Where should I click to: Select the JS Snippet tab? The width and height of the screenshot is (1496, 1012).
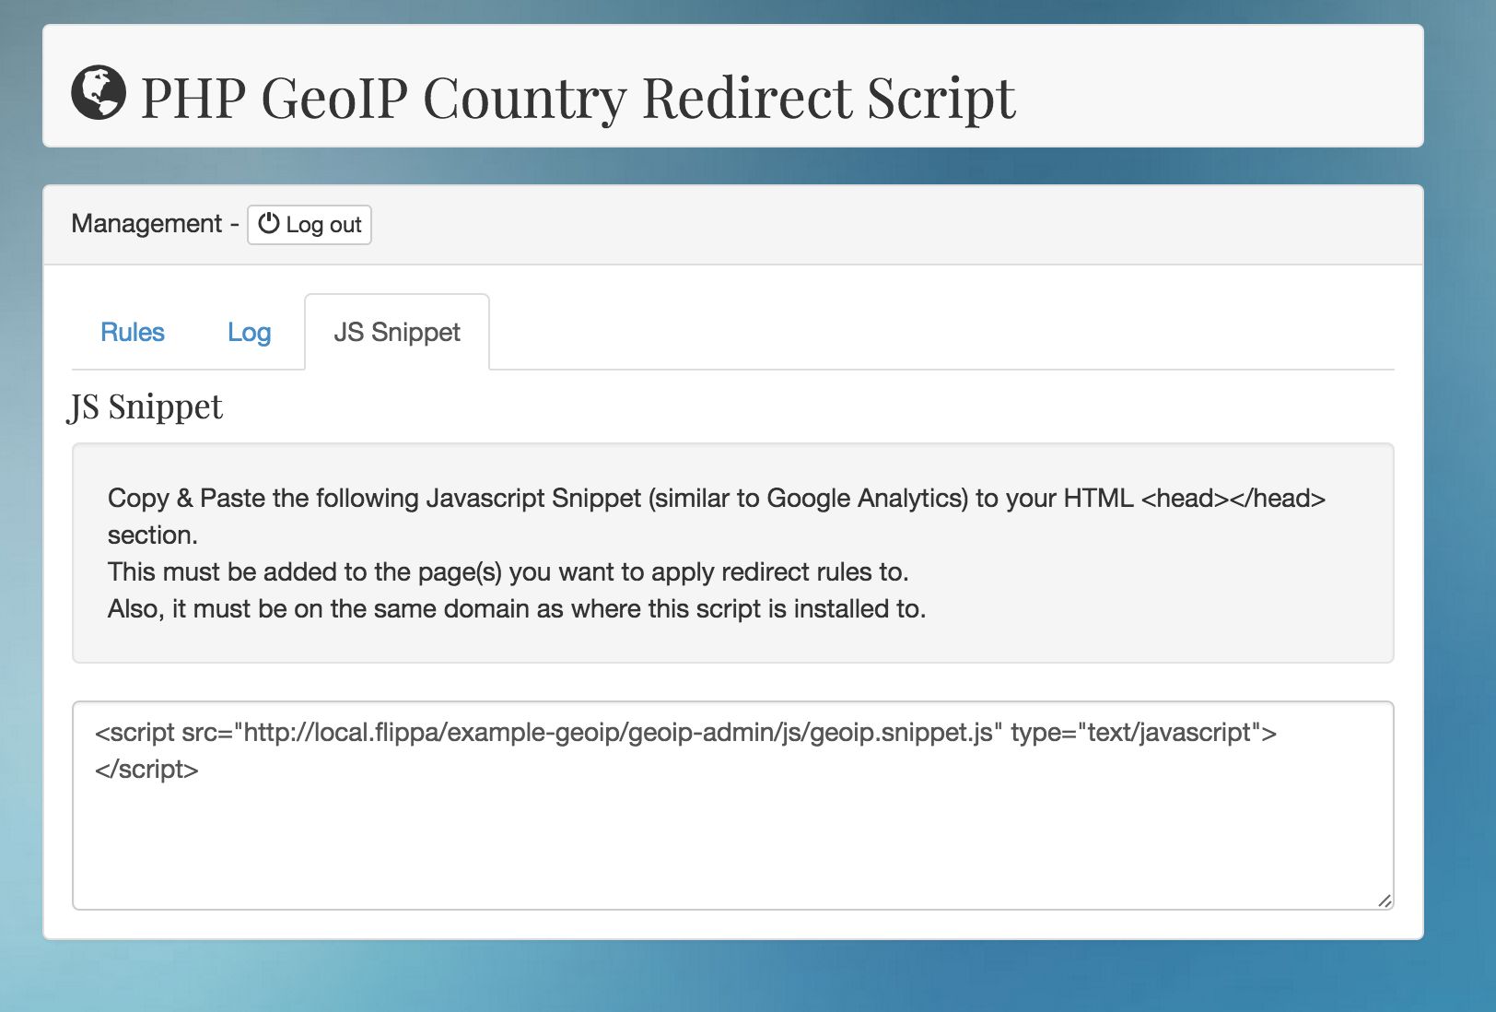tap(397, 332)
